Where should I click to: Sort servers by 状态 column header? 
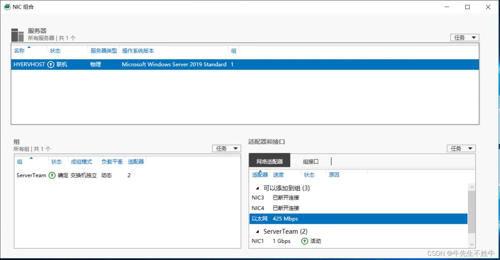point(55,51)
